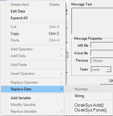Pick CloakSys:Add() from submenu
113x116 pixels.
pyautogui.click(x=89, y=105)
